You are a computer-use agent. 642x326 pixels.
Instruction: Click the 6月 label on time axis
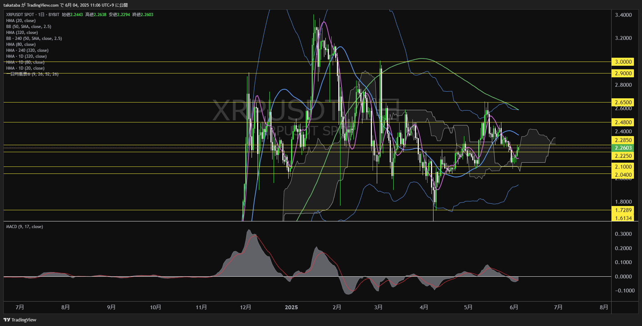tap(514, 307)
